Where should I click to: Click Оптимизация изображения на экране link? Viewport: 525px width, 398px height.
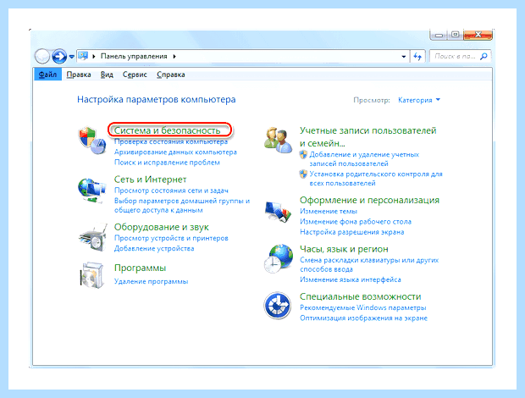363,318
